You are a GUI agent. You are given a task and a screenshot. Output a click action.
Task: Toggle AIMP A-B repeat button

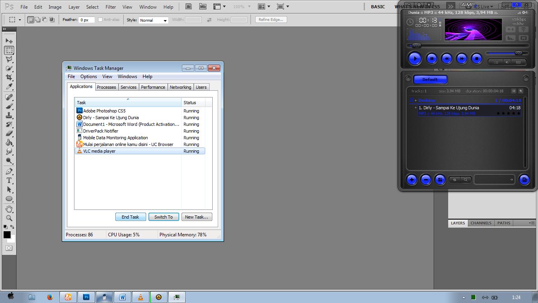point(510,30)
